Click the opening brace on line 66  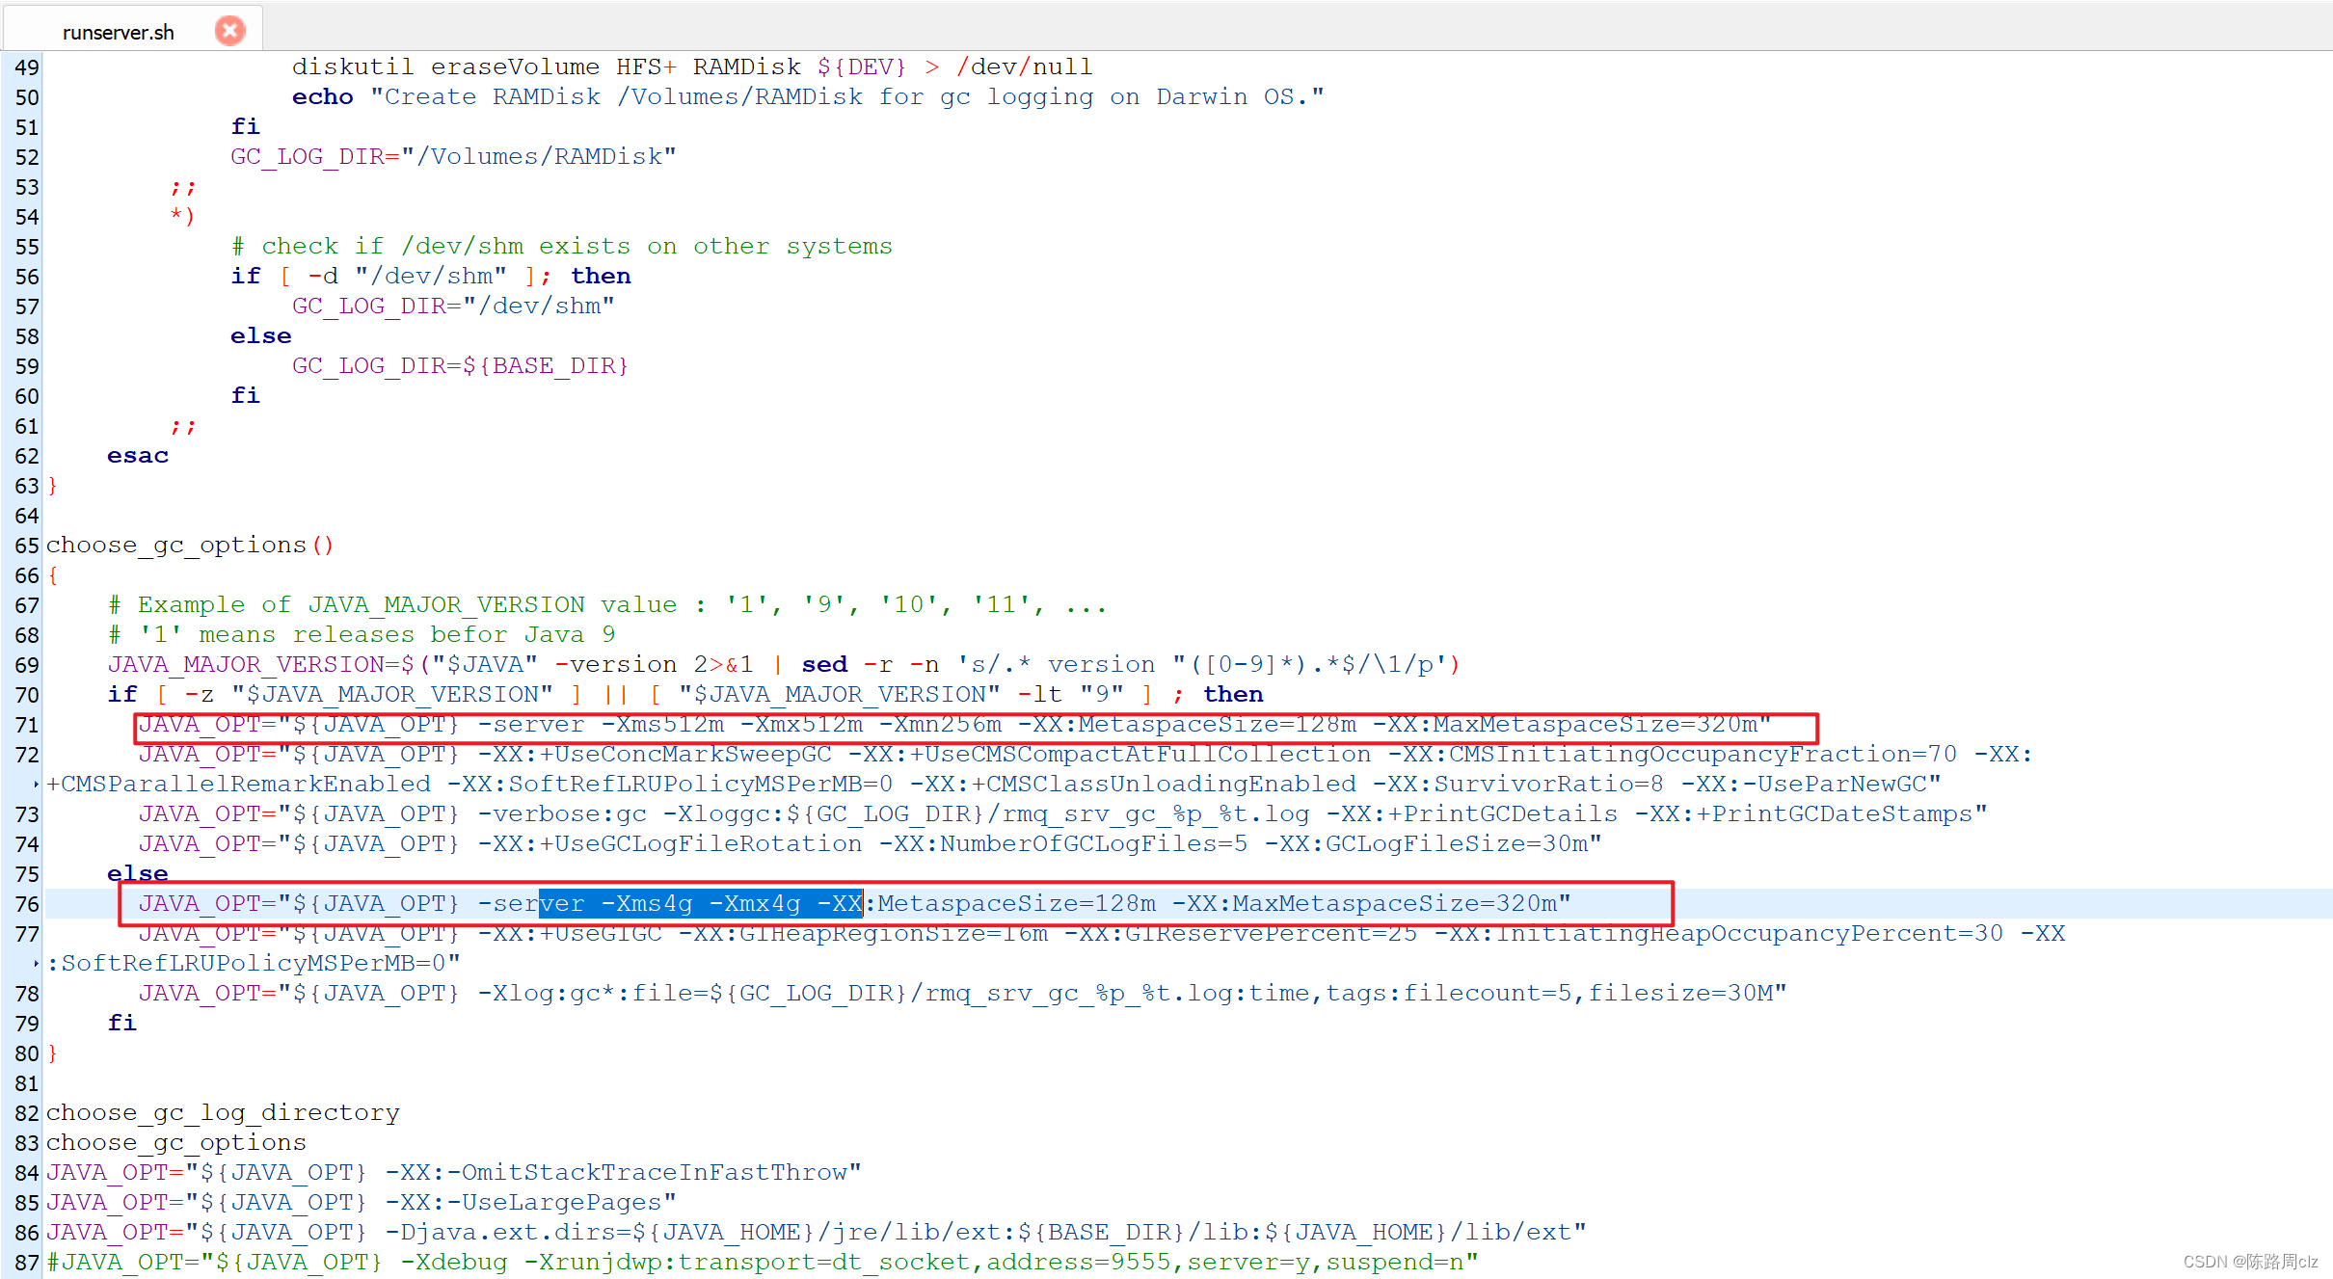(x=52, y=575)
